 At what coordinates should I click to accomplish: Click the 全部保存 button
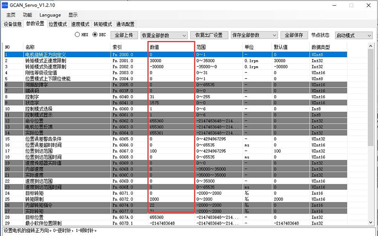click(x=293, y=35)
